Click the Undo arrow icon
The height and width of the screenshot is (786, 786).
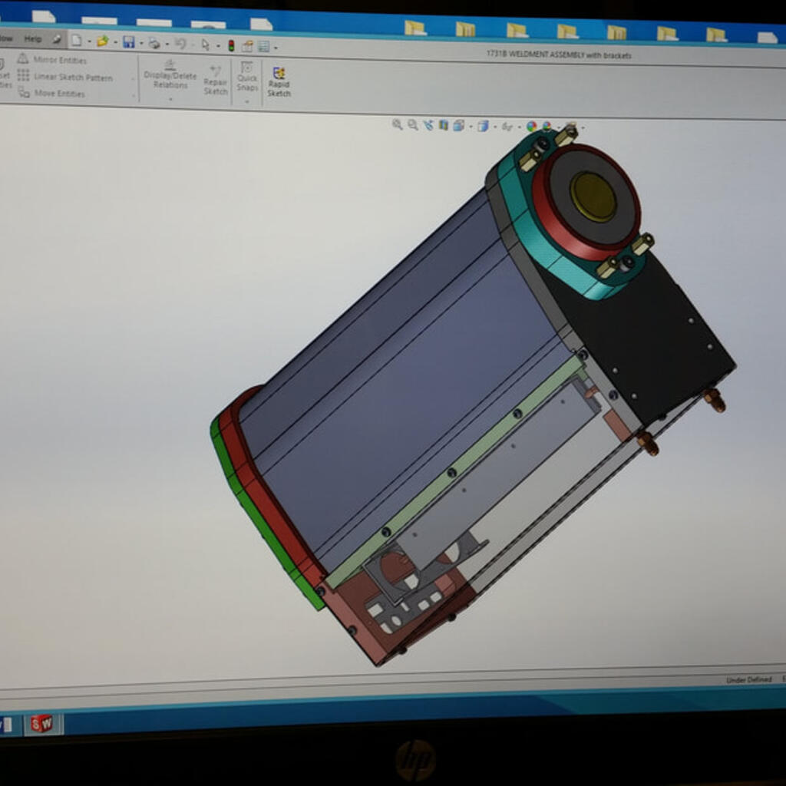180,44
